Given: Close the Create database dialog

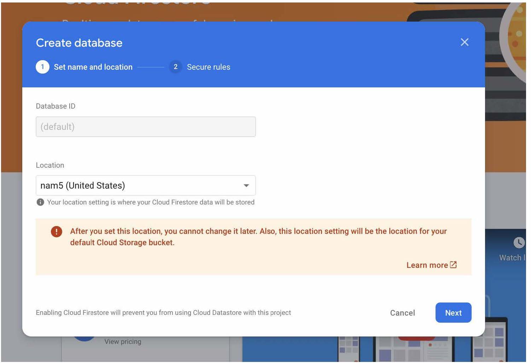Looking at the screenshot, I should pos(465,42).
